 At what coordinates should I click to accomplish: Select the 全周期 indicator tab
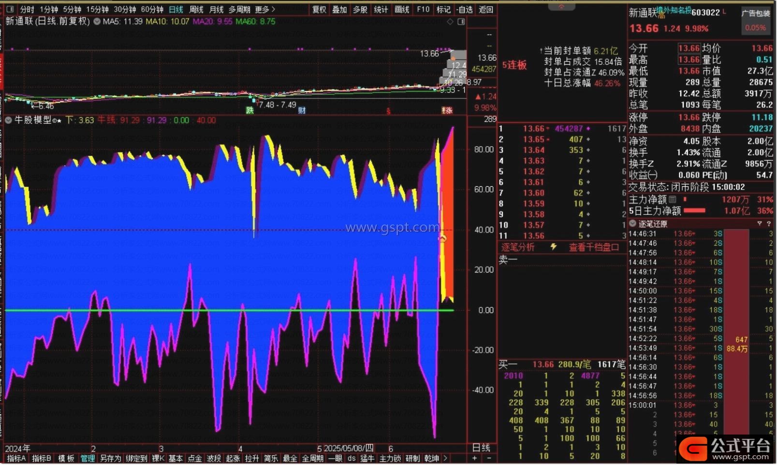tap(312, 458)
